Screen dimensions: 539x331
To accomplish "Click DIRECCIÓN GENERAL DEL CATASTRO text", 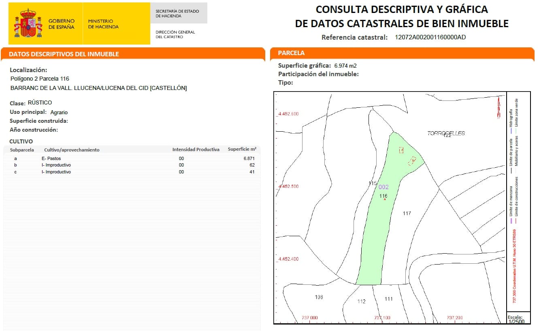I will [x=175, y=34].
